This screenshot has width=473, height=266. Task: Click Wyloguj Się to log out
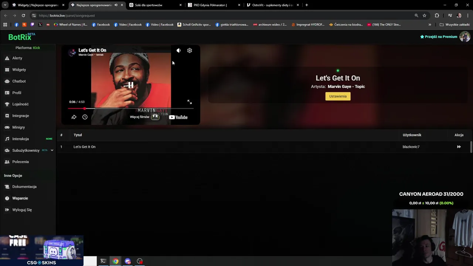[x=22, y=210]
